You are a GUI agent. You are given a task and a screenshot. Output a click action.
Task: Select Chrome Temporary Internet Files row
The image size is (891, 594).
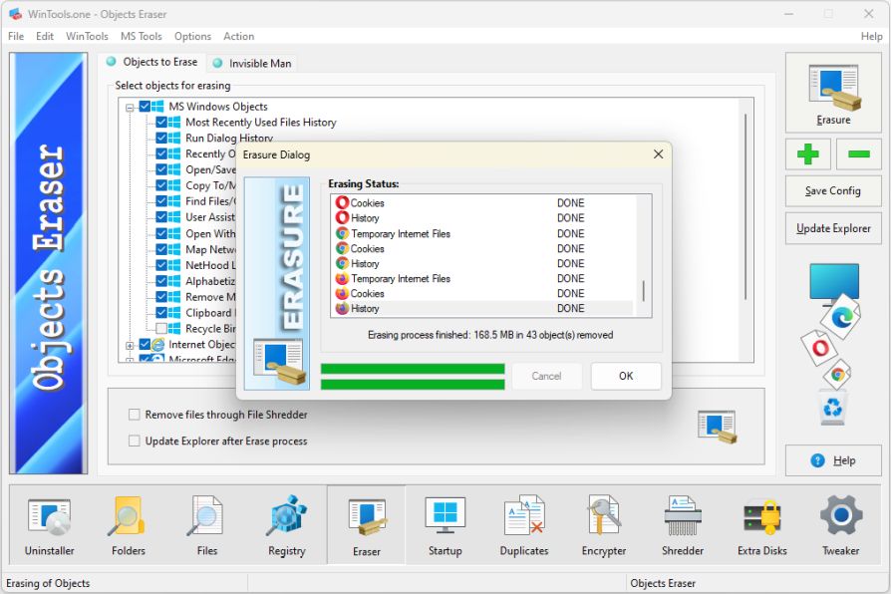pos(481,233)
